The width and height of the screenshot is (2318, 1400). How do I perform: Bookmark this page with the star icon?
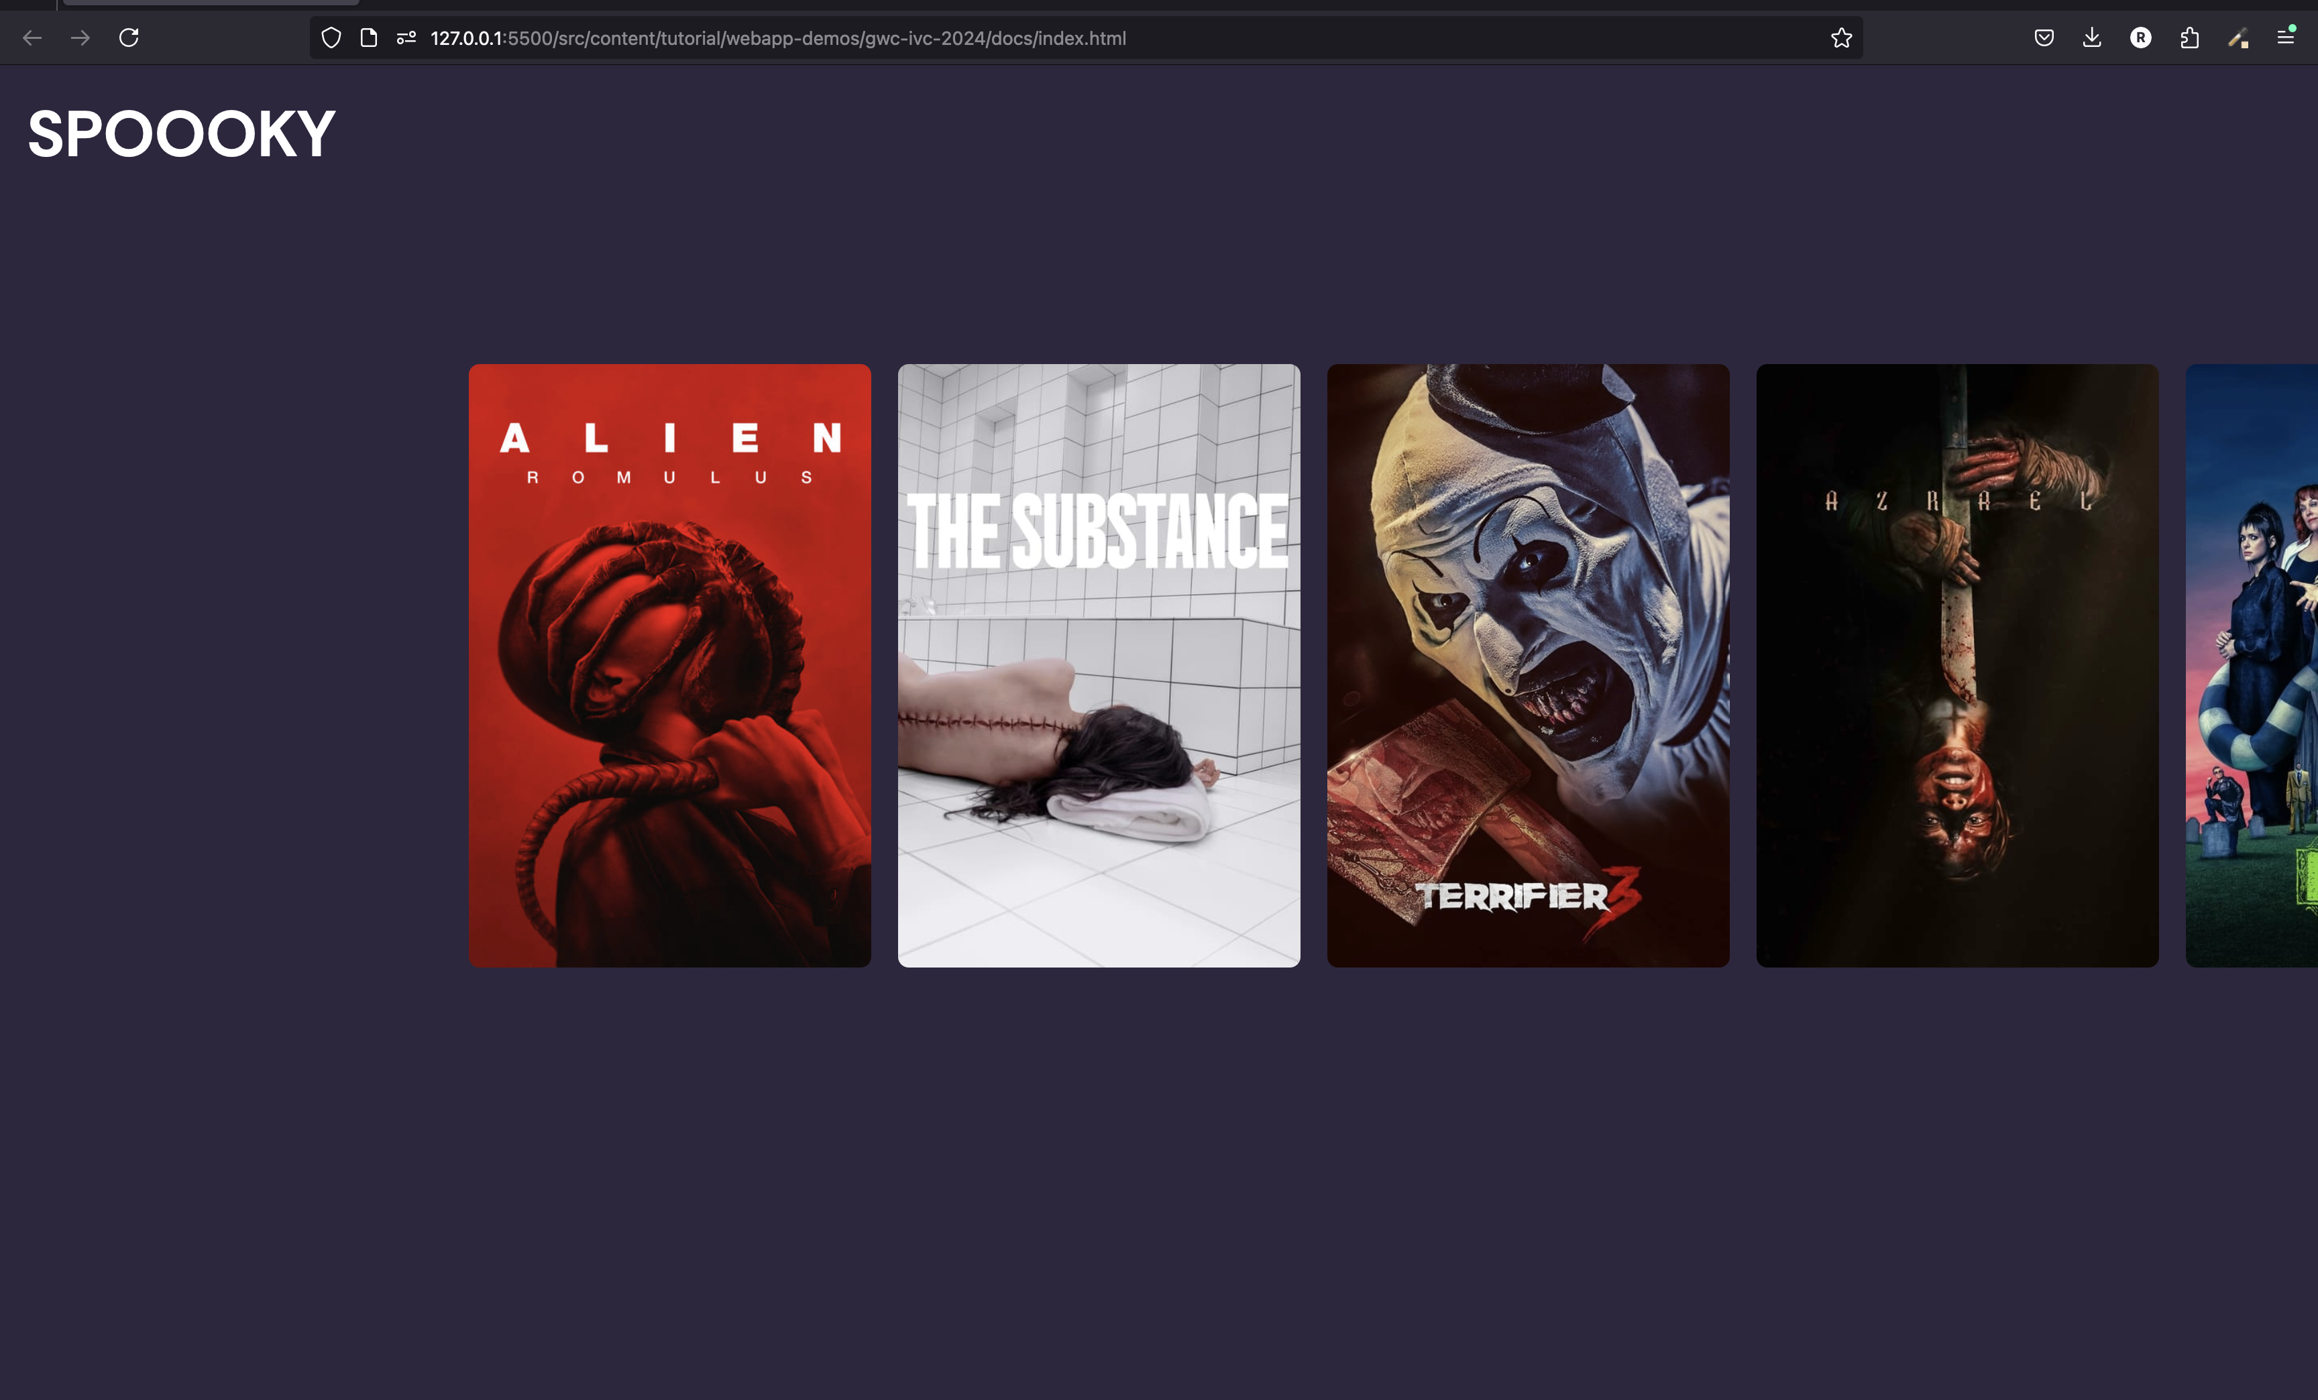[1841, 38]
